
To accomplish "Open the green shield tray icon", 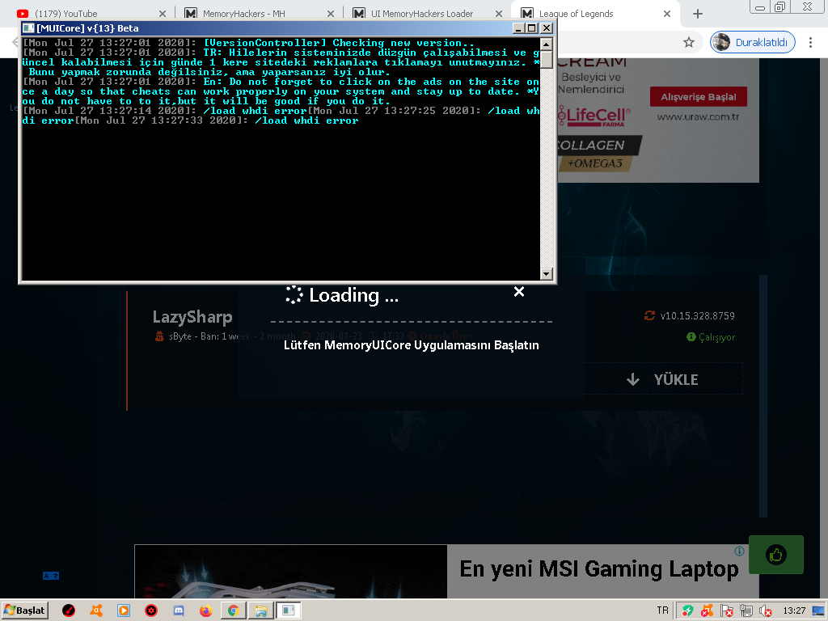I will pyautogui.click(x=687, y=611).
